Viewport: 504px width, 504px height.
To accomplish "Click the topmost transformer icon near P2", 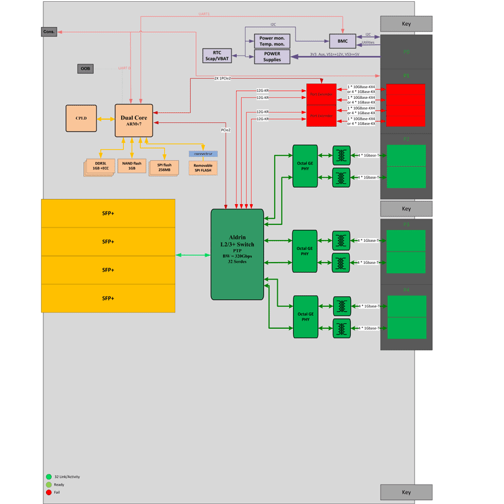I will coord(341,155).
